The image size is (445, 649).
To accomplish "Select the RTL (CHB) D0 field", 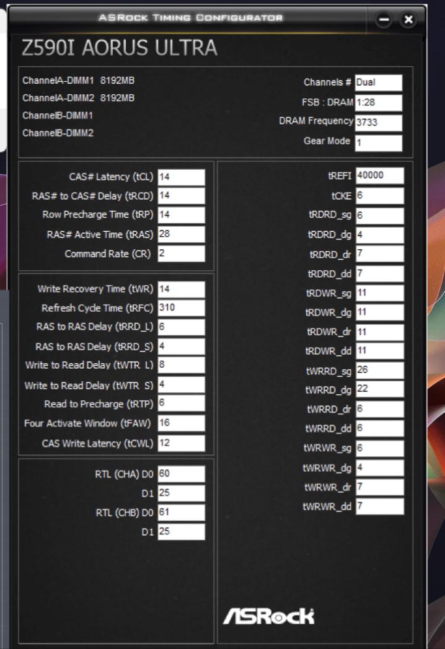I will pyautogui.click(x=182, y=513).
